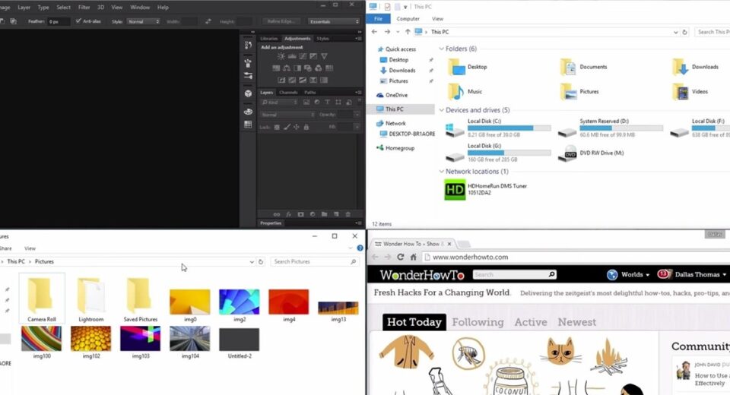This screenshot has width=730, height=395.
Task: Open the Pictures window address bar dropdown
Action: [x=252, y=262]
